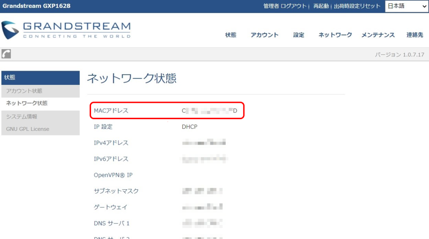
Task: Open the 連絡先 navigation menu
Action: coord(414,35)
